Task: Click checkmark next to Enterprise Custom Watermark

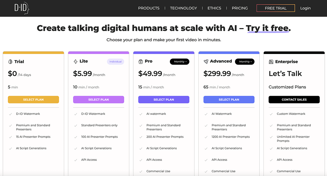Action: tap(271, 114)
